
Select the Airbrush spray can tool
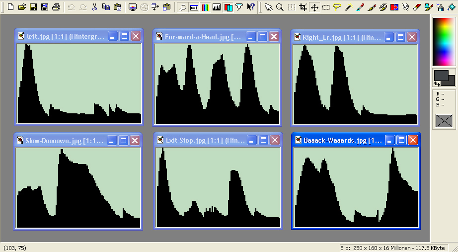(x=440, y=7)
